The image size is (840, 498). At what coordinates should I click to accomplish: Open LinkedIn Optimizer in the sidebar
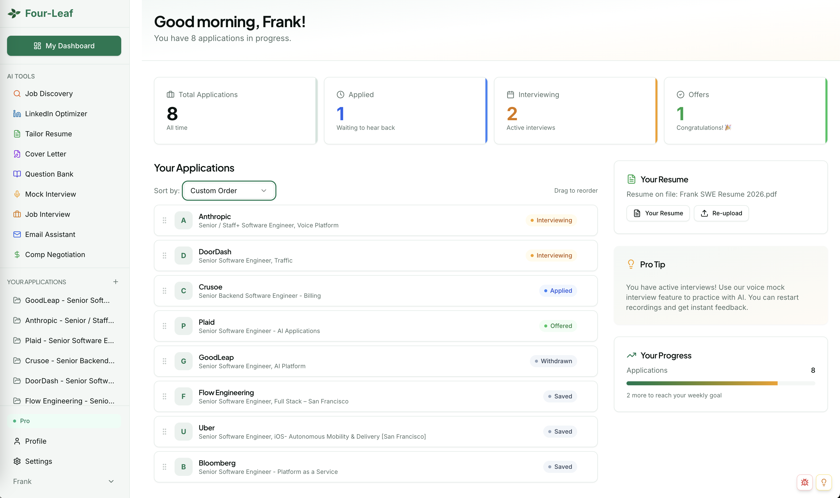[56, 114]
